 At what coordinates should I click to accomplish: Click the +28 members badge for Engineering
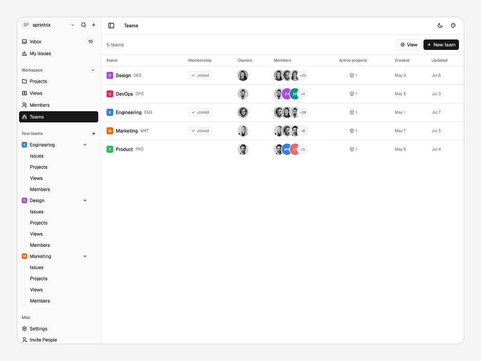pos(303,112)
